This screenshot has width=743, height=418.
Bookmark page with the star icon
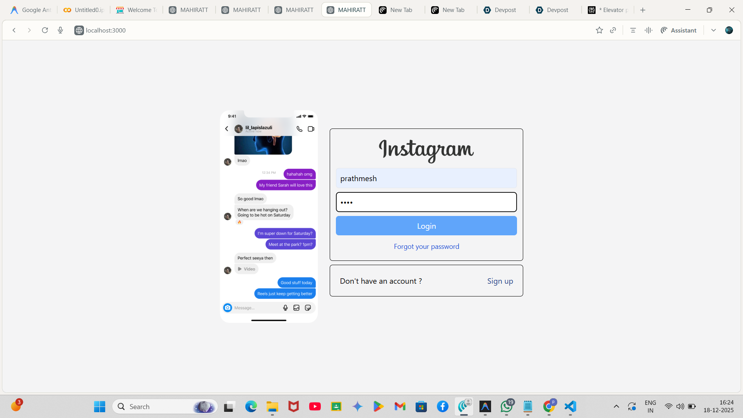[x=599, y=30]
